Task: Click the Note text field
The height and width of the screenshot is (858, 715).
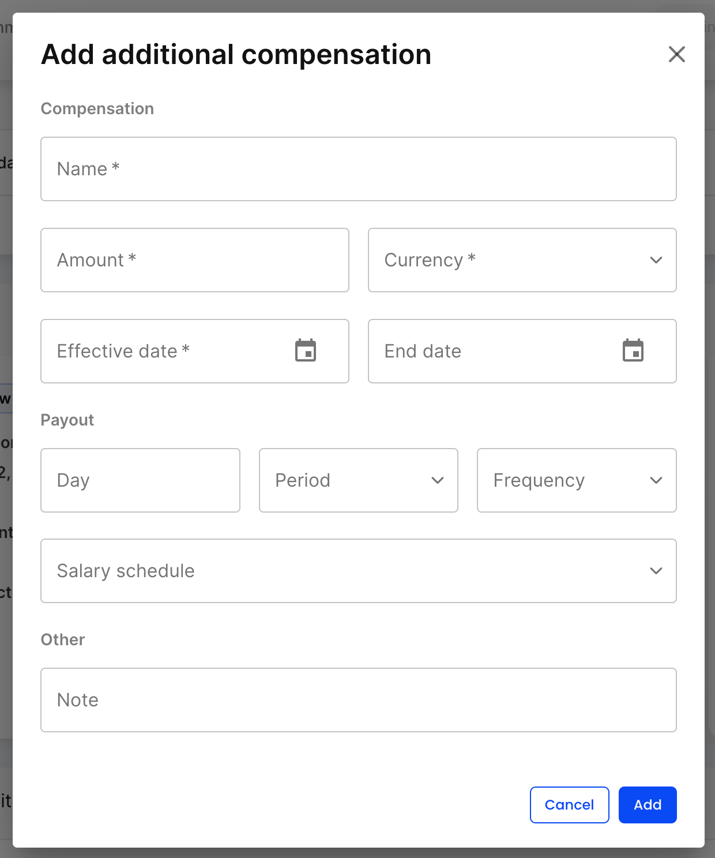Action: [357, 700]
